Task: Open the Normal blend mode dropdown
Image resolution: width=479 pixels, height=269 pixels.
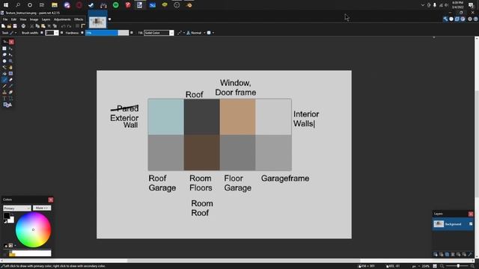Action: [x=196, y=33]
